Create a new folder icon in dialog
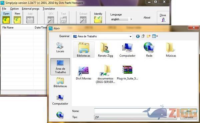 (x=148, y=36)
